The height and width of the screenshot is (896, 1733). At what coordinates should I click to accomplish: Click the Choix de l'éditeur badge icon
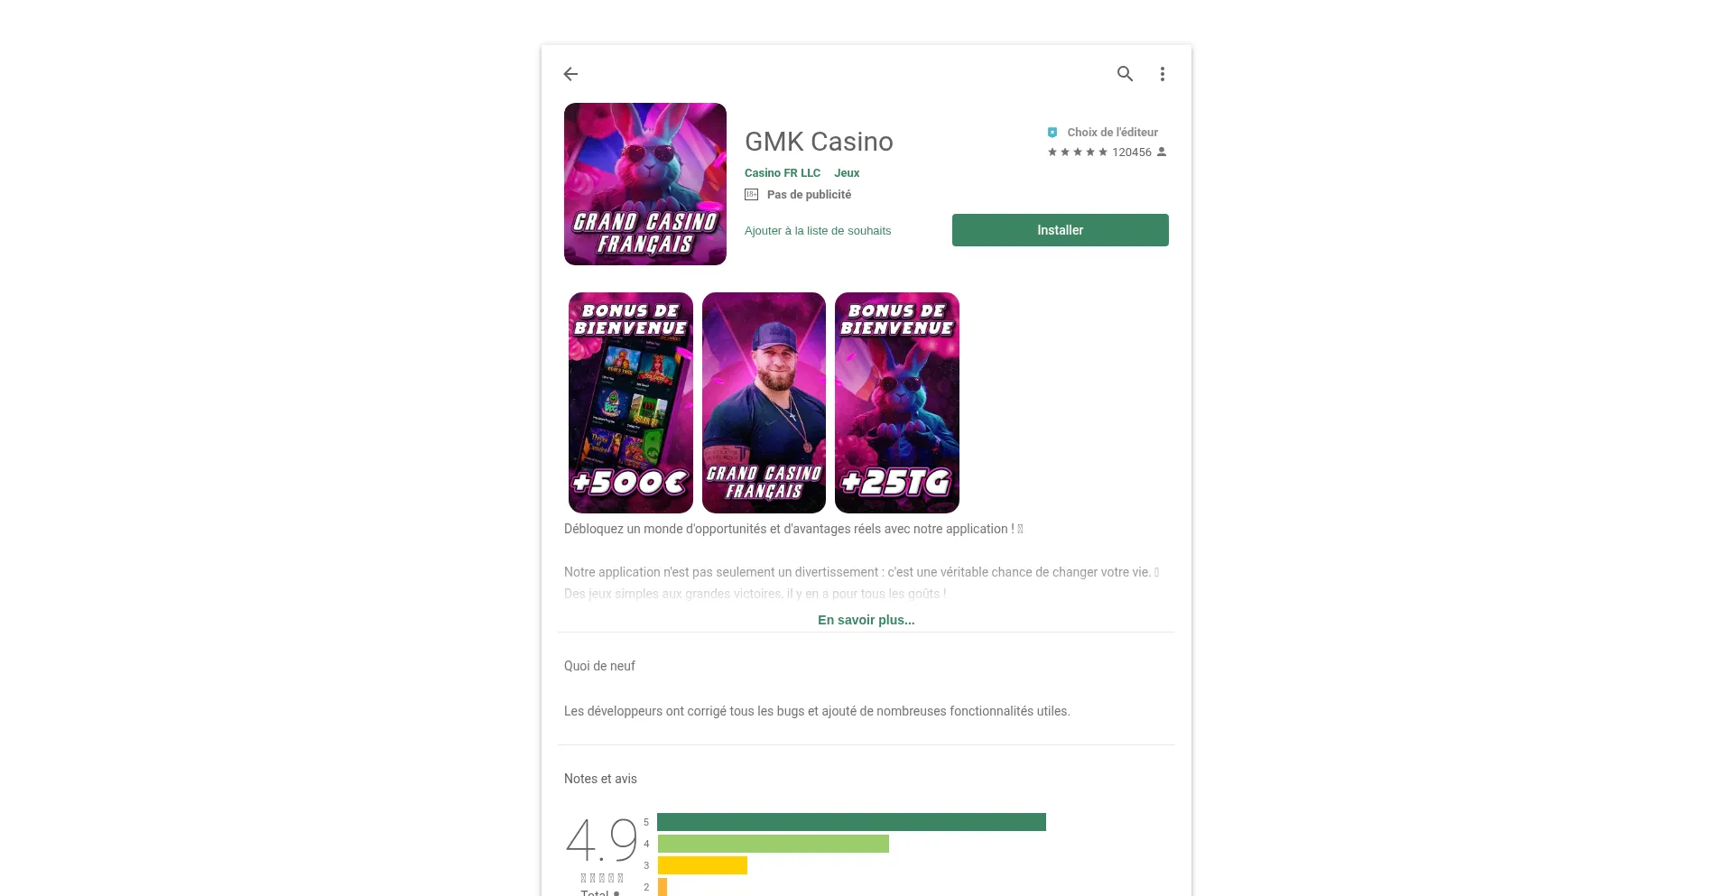(1052, 133)
